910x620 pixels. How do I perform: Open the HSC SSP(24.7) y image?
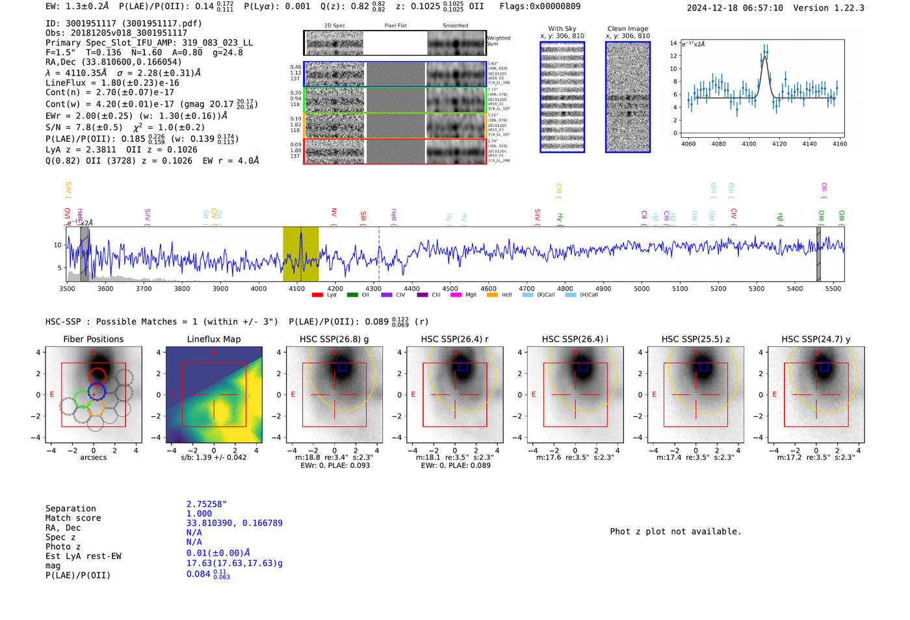click(816, 395)
